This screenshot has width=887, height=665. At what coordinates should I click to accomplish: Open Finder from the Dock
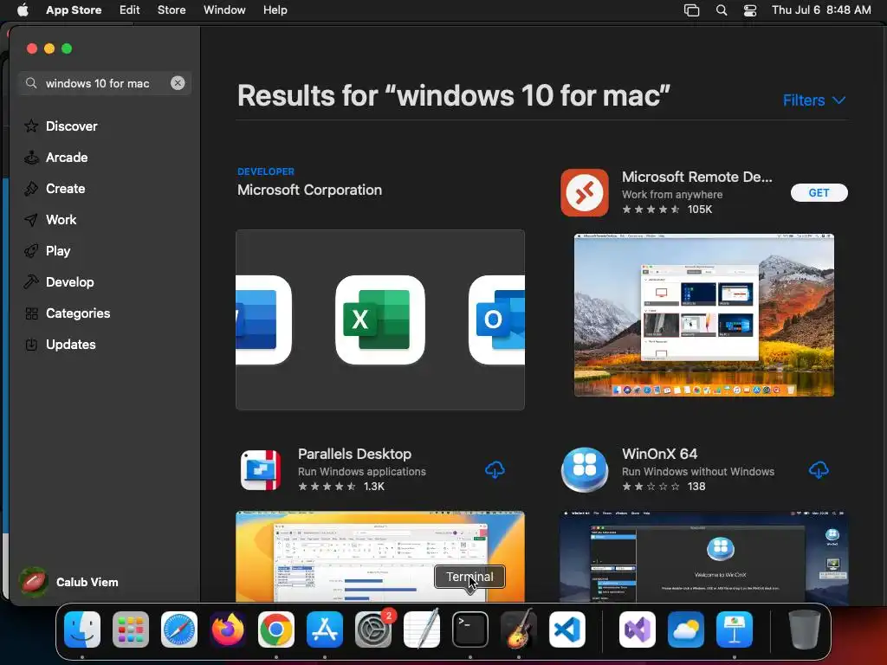(82, 629)
